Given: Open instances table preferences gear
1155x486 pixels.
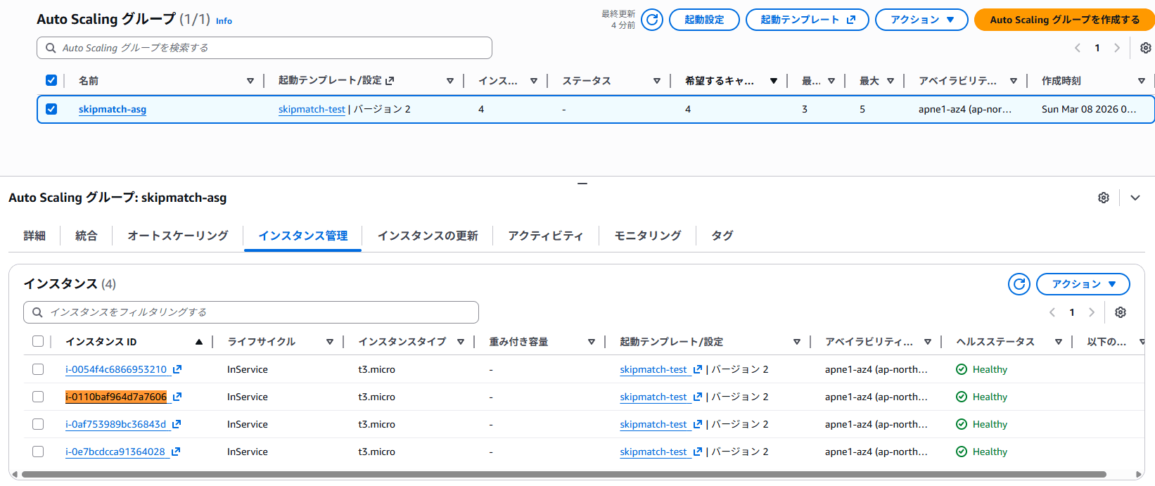Looking at the screenshot, I should 1121,312.
